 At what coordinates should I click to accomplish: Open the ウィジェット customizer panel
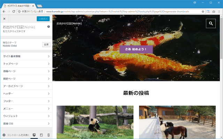tap(26, 116)
